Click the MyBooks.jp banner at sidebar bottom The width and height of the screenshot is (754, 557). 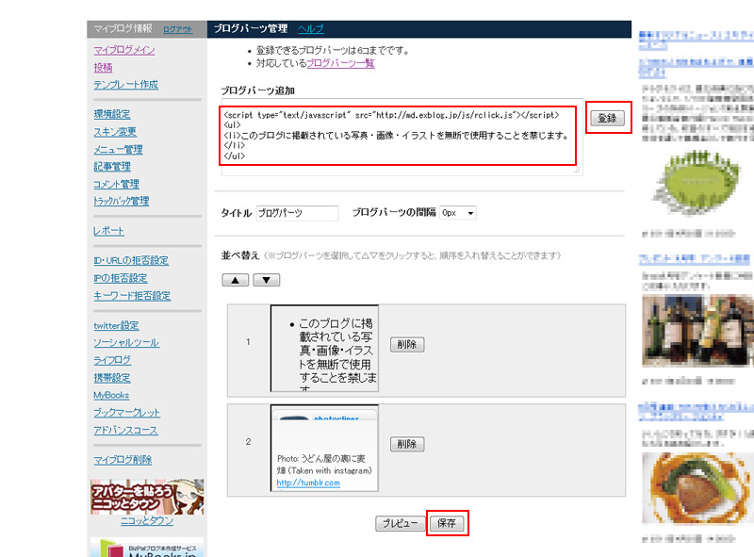[147, 548]
